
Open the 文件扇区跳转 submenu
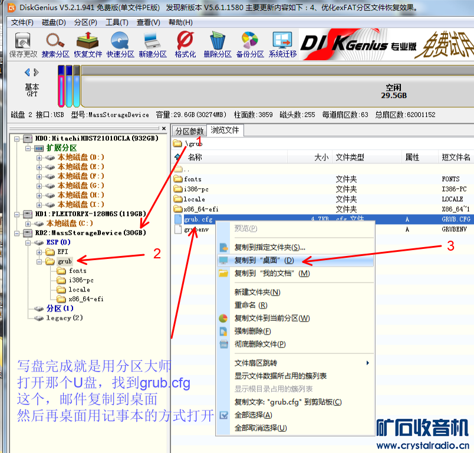click(295, 363)
